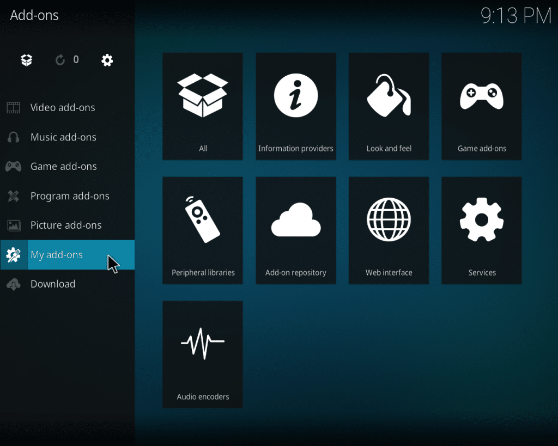Open the Services gear tile
Image resolution: width=558 pixels, height=446 pixels.
pyautogui.click(x=482, y=230)
